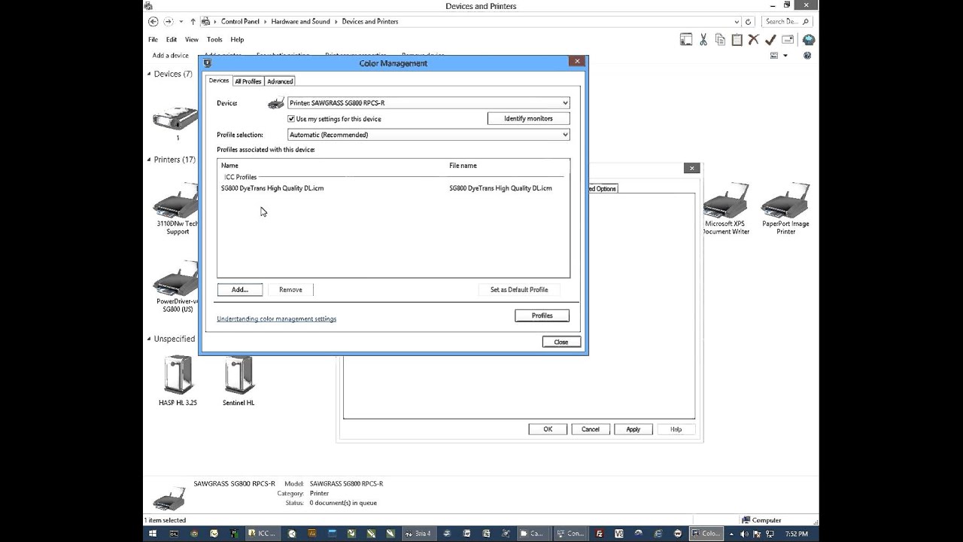963x542 pixels.
Task: Click Hardware and Sound in the breadcrumb
Action: tap(300, 22)
